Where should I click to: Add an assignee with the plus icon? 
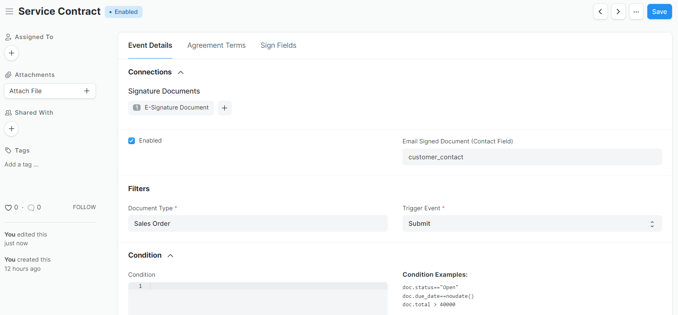pyautogui.click(x=12, y=53)
